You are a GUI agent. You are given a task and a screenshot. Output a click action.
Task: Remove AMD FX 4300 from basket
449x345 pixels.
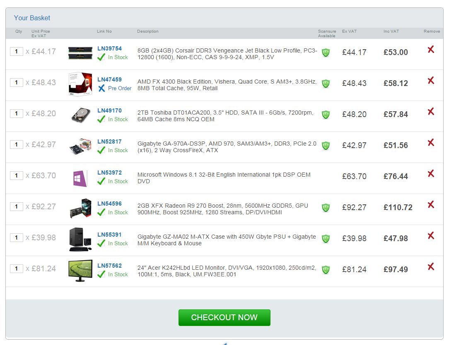pos(431,80)
